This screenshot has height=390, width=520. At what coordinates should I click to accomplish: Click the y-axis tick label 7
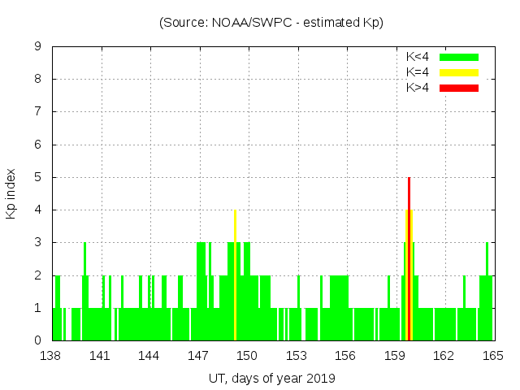pyautogui.click(x=37, y=112)
